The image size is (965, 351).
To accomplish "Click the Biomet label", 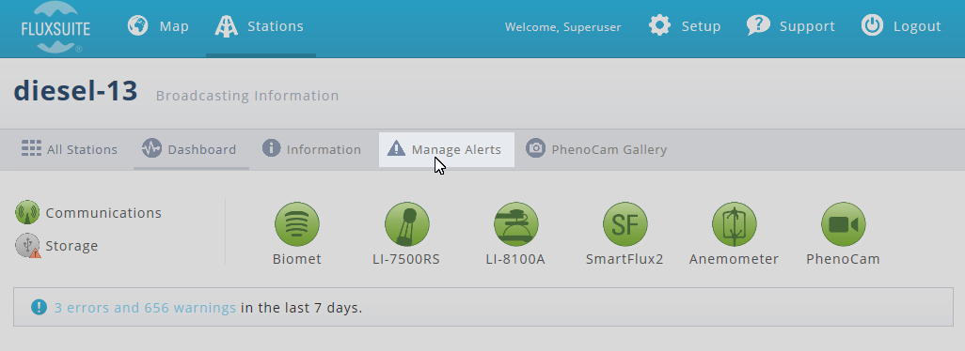I will click(296, 259).
